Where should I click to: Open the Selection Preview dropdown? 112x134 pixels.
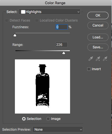coord(58,130)
